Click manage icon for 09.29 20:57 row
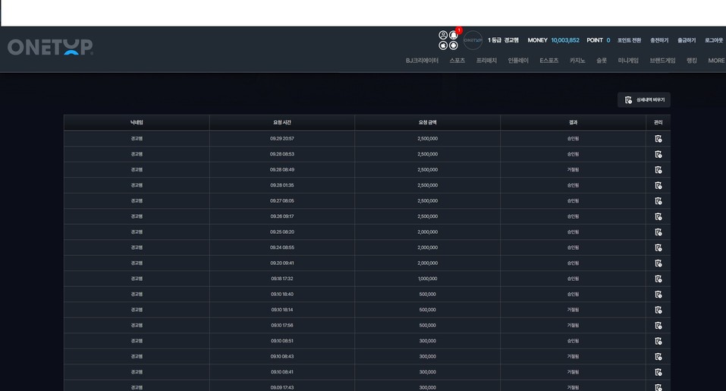The image size is (726, 391). [658, 139]
